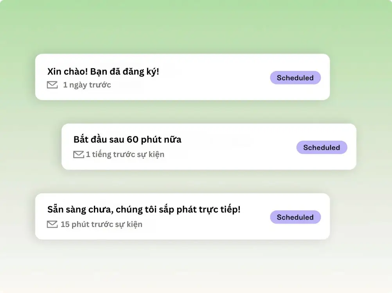
Task: Toggle the Scheduled status of 'Bắt đầu sau 60 phút nữa'
Action: click(322, 147)
